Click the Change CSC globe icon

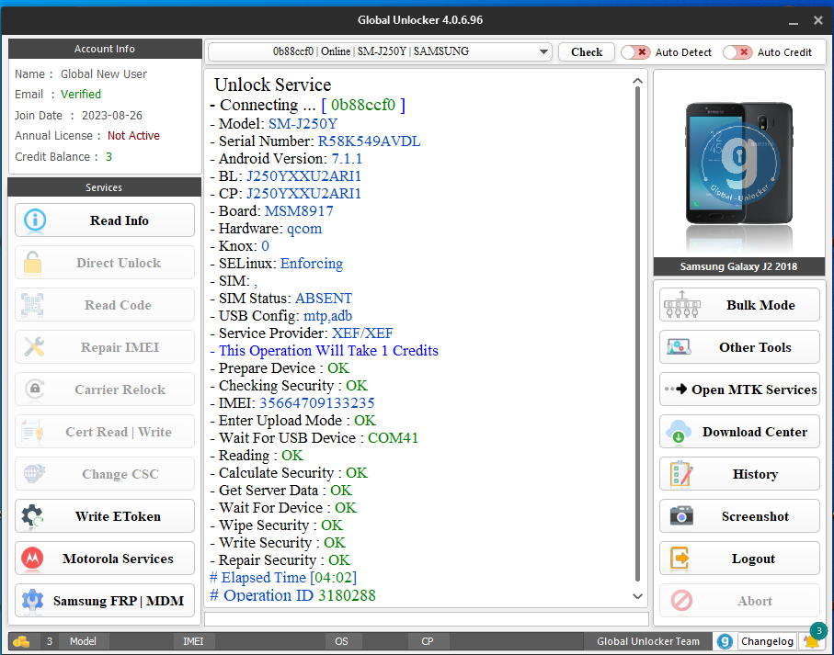pyautogui.click(x=34, y=473)
